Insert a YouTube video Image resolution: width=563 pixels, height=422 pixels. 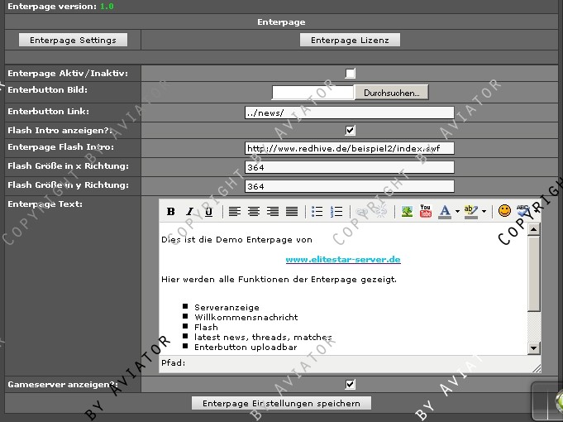click(x=426, y=211)
